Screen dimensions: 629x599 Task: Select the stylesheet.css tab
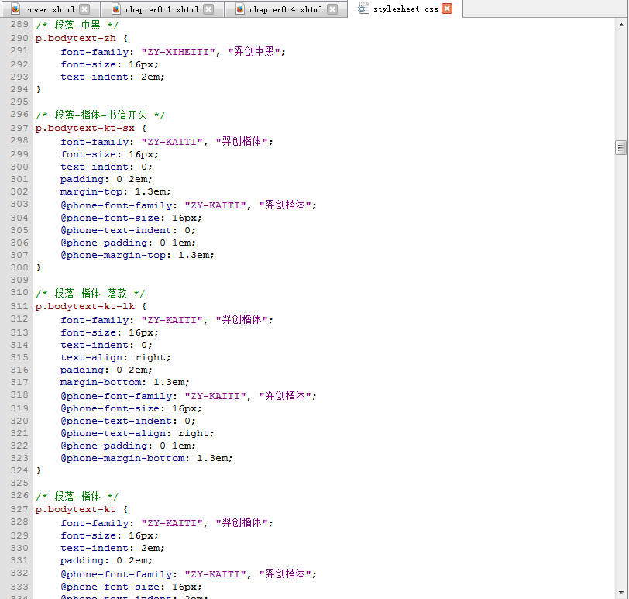pyautogui.click(x=405, y=9)
